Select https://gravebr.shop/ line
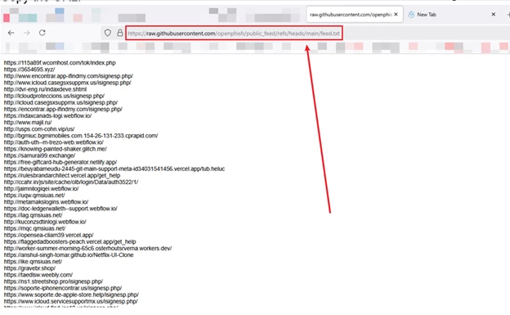The image size is (510, 315). (29, 268)
